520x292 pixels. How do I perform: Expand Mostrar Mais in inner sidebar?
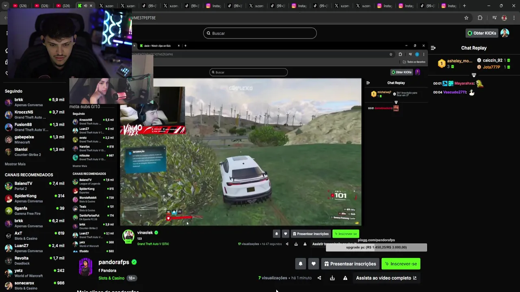(x=80, y=166)
